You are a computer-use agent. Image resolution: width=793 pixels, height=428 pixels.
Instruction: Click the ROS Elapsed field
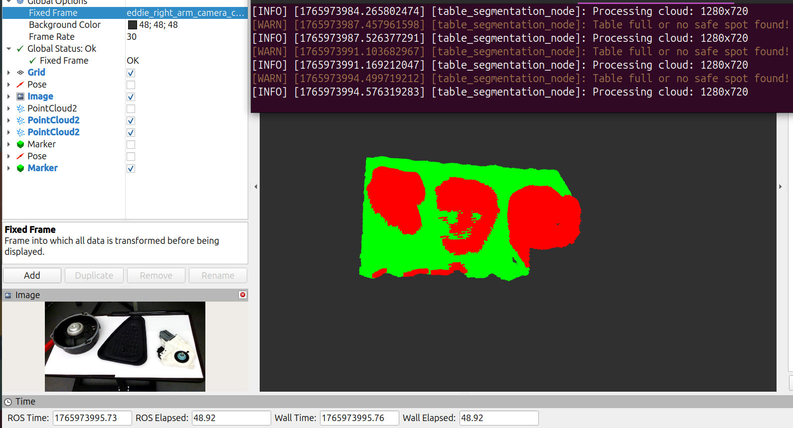pyautogui.click(x=231, y=418)
